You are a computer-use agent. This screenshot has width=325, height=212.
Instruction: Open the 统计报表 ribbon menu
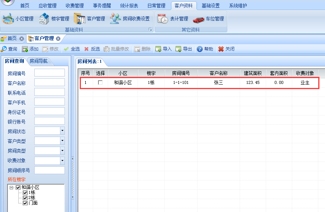click(x=129, y=6)
